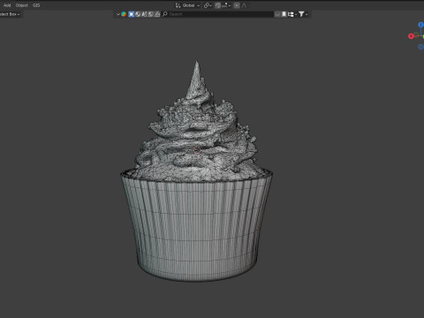424x318 pixels.
Task: Open the GIS menu
Action: (36, 5)
